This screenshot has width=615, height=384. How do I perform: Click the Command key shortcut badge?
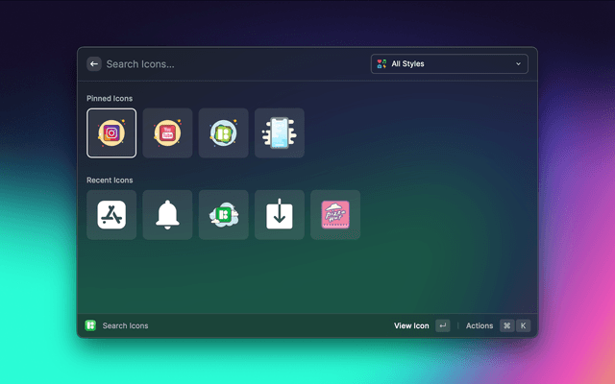[506, 326]
